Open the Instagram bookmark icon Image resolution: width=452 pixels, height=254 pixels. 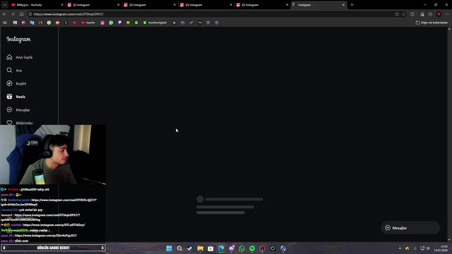[102, 23]
